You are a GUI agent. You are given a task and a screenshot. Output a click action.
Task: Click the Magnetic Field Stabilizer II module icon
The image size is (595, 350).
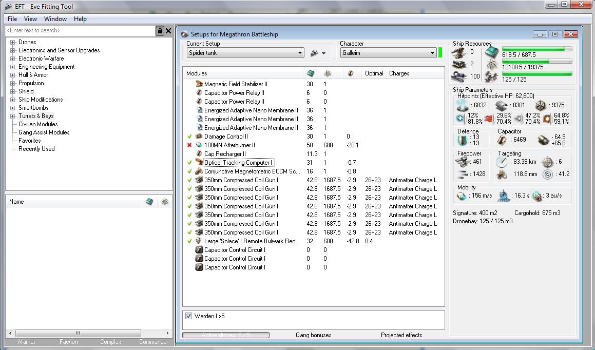coord(199,84)
